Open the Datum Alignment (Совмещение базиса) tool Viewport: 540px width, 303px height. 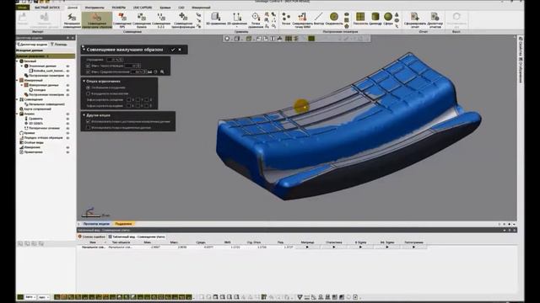pos(142,20)
